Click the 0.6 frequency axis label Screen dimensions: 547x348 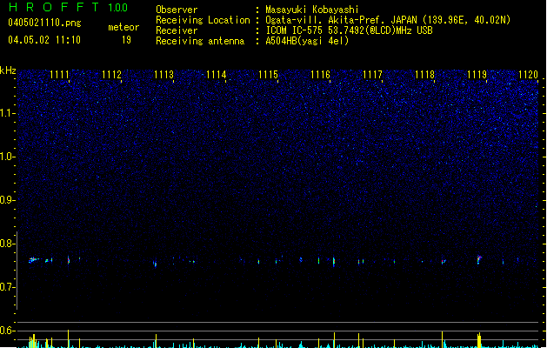pos(8,331)
